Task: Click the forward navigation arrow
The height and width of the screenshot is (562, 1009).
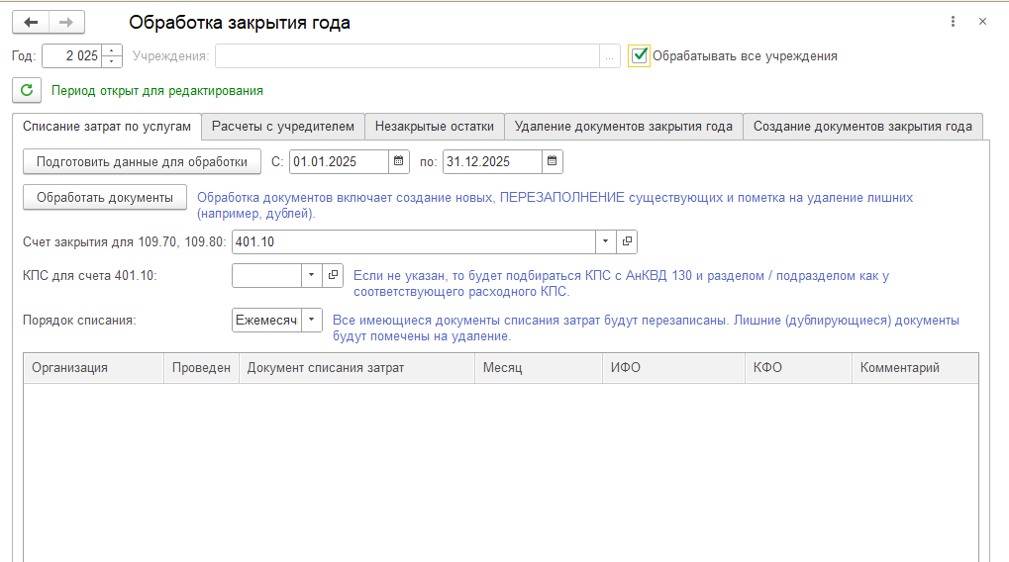Action: [66, 23]
